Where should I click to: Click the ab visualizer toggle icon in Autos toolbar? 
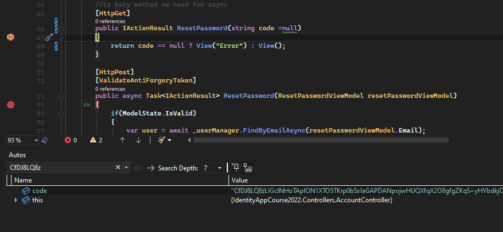pos(248,168)
